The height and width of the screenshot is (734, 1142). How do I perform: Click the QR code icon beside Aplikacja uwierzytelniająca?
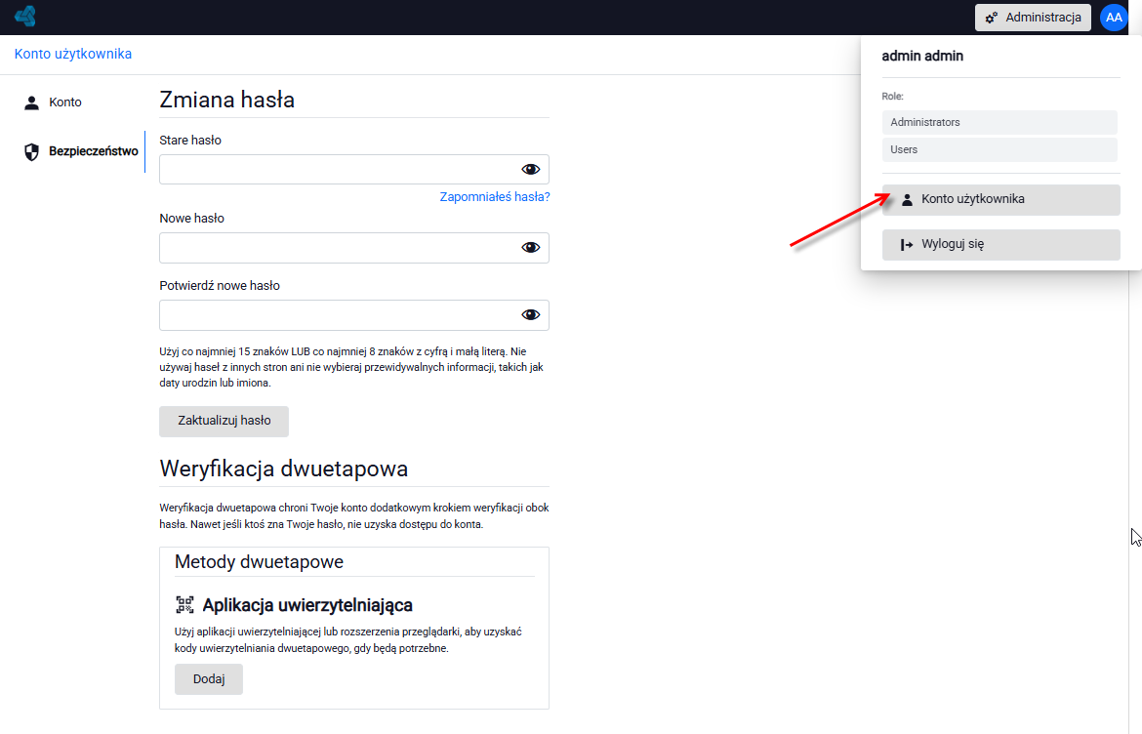[x=185, y=604]
